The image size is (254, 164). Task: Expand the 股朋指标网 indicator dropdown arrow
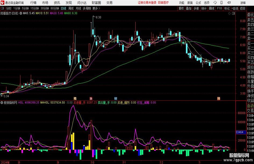tap(2, 103)
